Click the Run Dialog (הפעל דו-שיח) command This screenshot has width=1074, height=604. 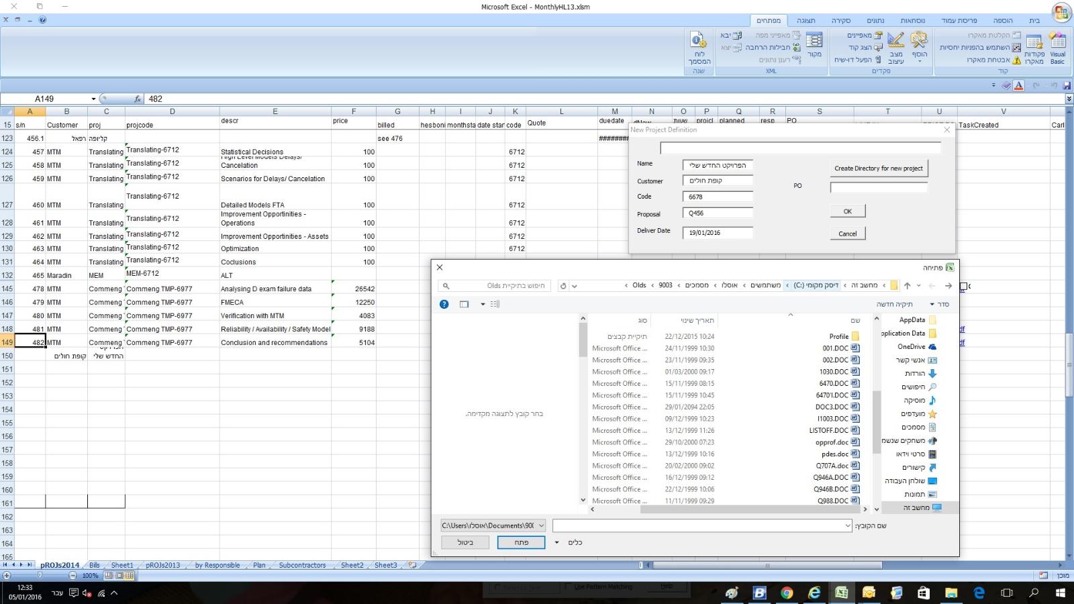857,60
